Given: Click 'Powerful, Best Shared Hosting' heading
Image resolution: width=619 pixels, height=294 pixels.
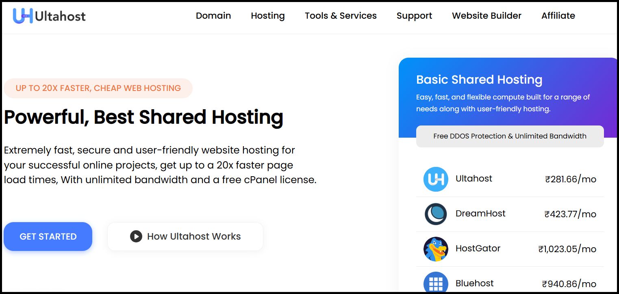Looking at the screenshot, I should pyautogui.click(x=143, y=117).
